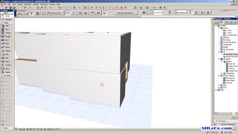238x134 pixels.
Task: Select the Roof tool
Action: pos(7,40)
